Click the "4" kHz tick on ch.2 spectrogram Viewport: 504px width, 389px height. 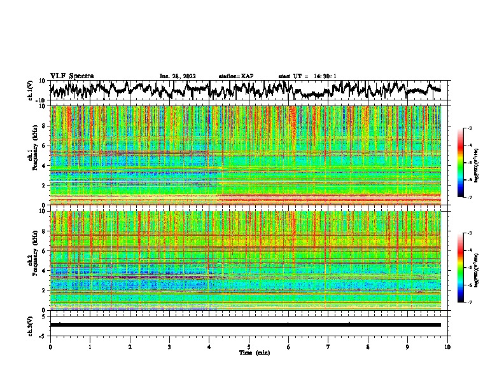[45, 271]
